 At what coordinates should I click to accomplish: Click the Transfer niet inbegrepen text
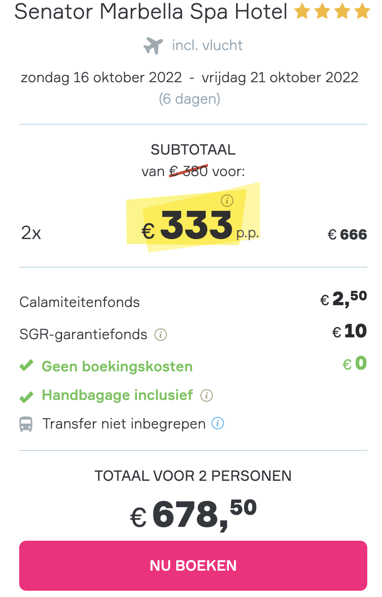[124, 424]
